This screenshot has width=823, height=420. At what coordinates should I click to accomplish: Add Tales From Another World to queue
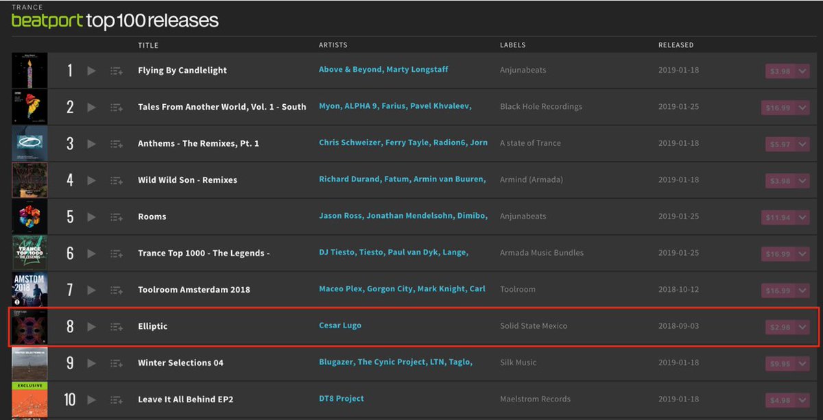point(117,107)
